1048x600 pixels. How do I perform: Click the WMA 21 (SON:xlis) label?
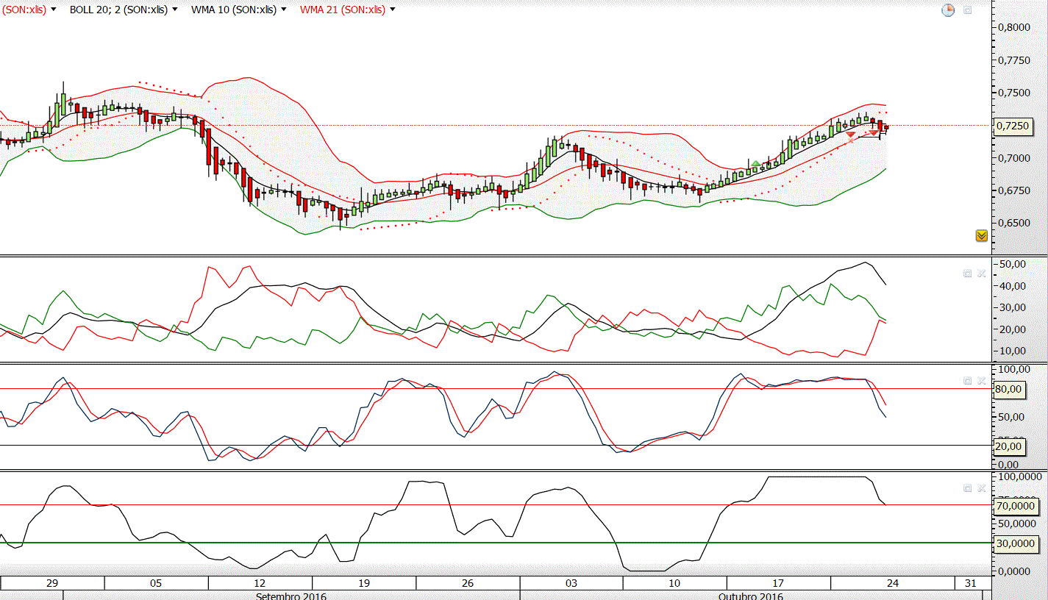(343, 10)
